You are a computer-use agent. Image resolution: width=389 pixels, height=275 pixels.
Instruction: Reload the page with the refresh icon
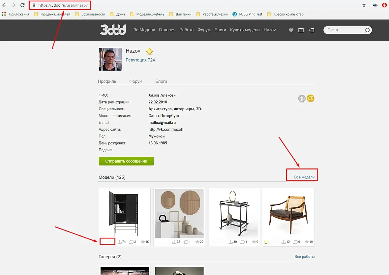(x=22, y=5)
